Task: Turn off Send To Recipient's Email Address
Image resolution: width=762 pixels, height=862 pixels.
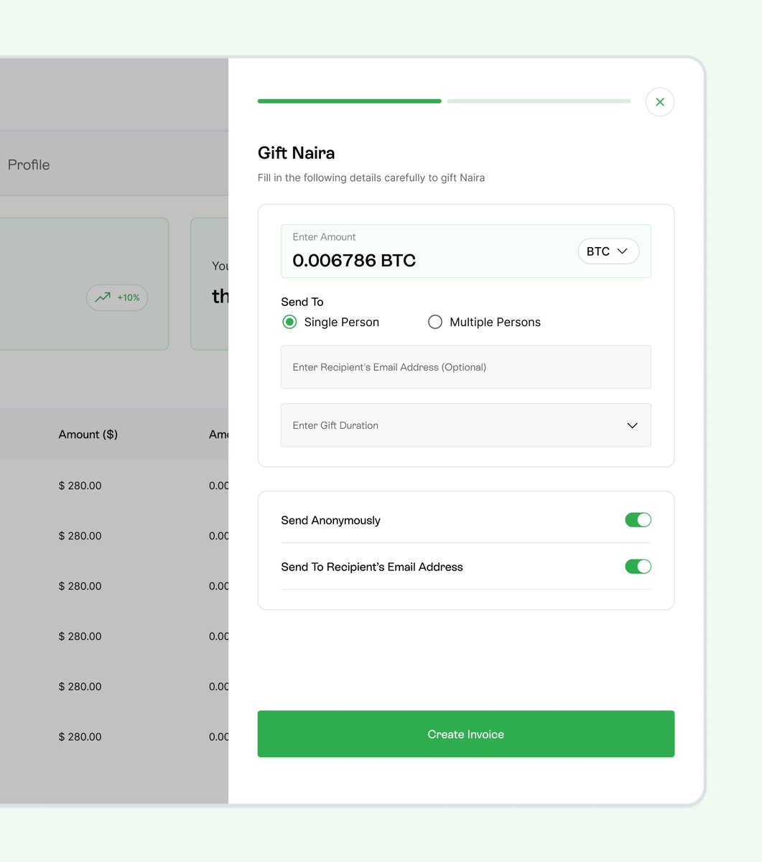Action: point(638,566)
